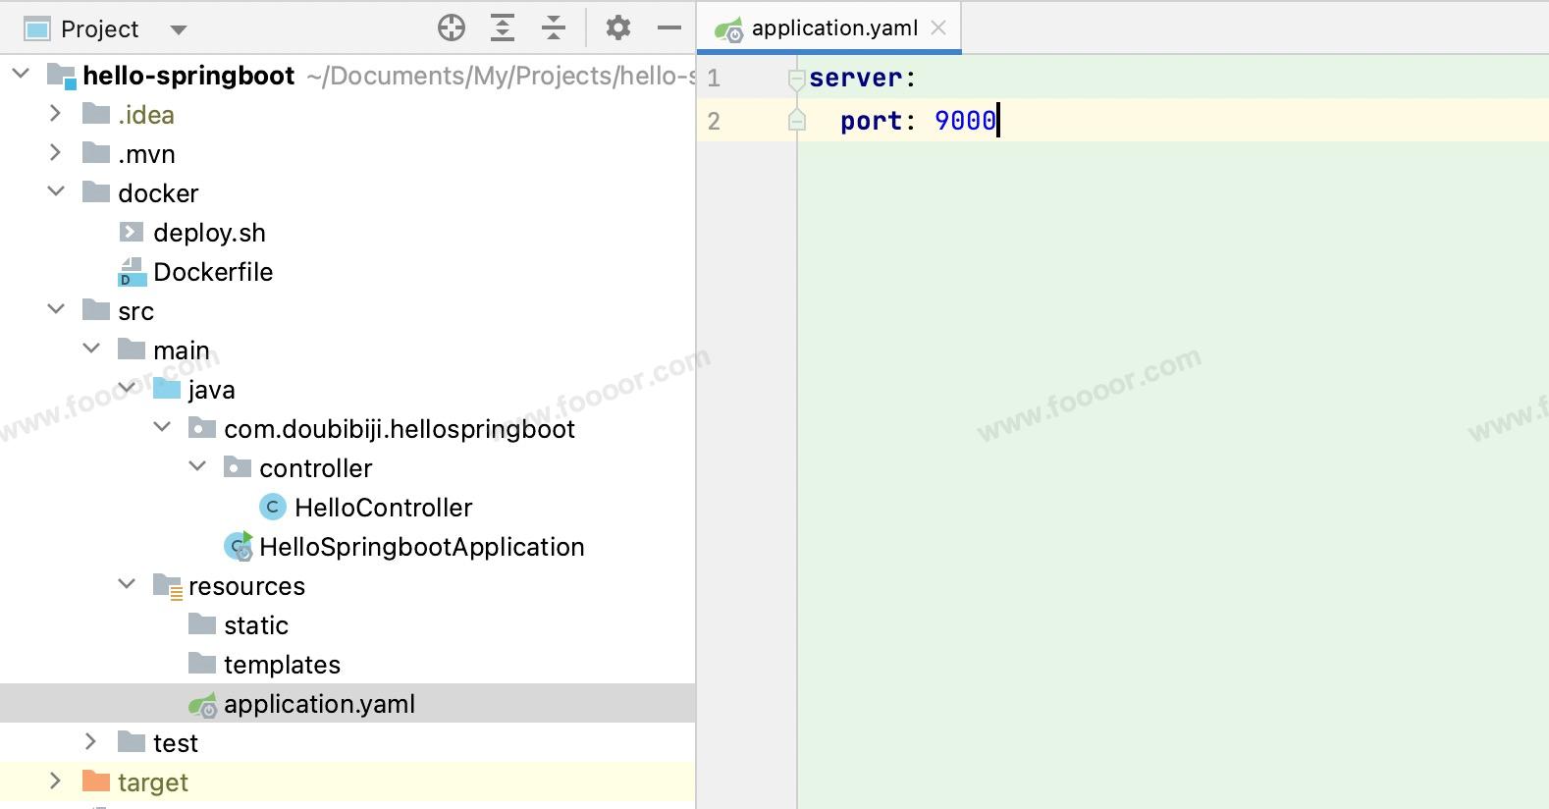Open Project panel settings gear

[618, 28]
